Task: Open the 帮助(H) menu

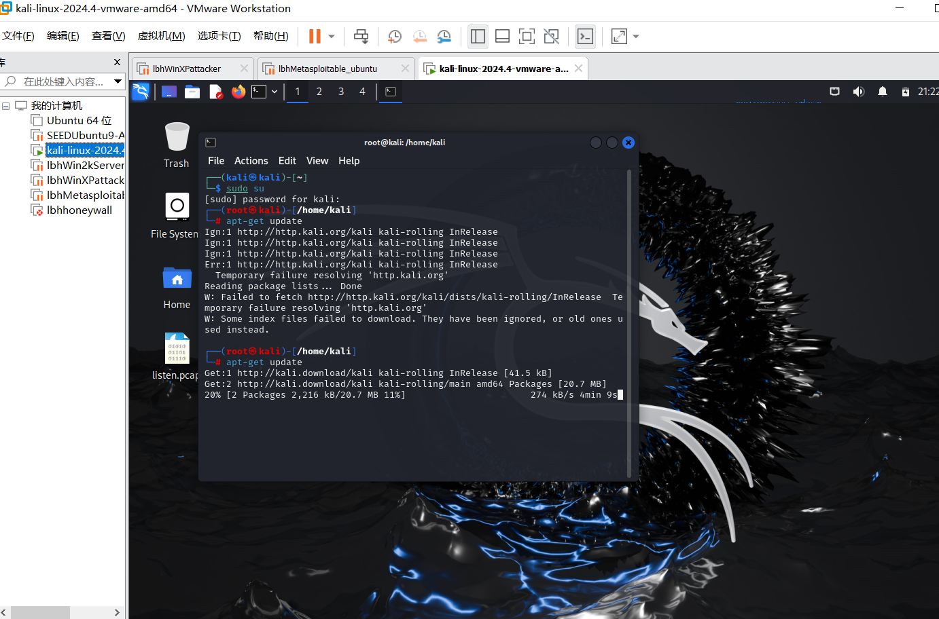Action: [x=271, y=36]
